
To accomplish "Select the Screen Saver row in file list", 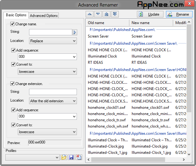I will [x=136, y=36].
